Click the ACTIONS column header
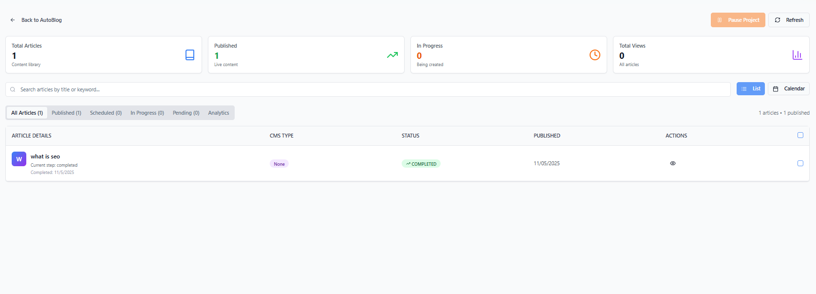816x294 pixels. coord(676,136)
